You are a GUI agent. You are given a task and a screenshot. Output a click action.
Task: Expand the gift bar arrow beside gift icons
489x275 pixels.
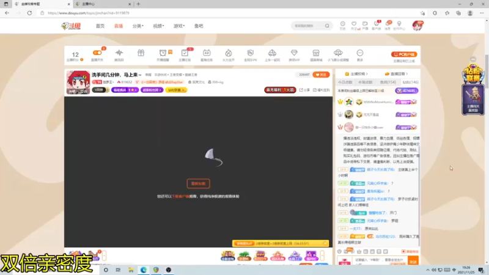[322, 255]
